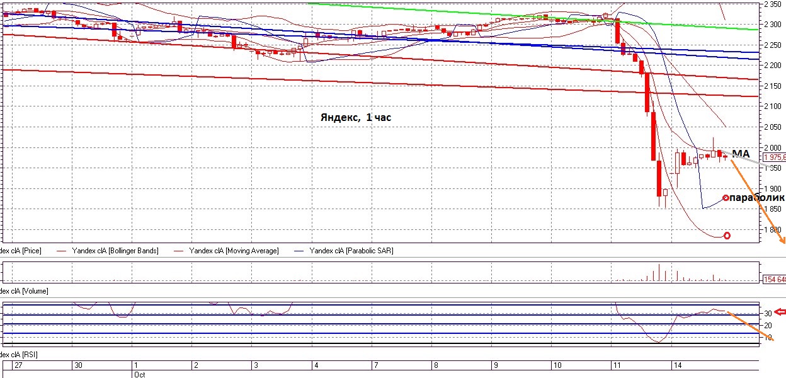786x378 pixels.
Task: Click price axis label 2 050
Action: click(774, 127)
